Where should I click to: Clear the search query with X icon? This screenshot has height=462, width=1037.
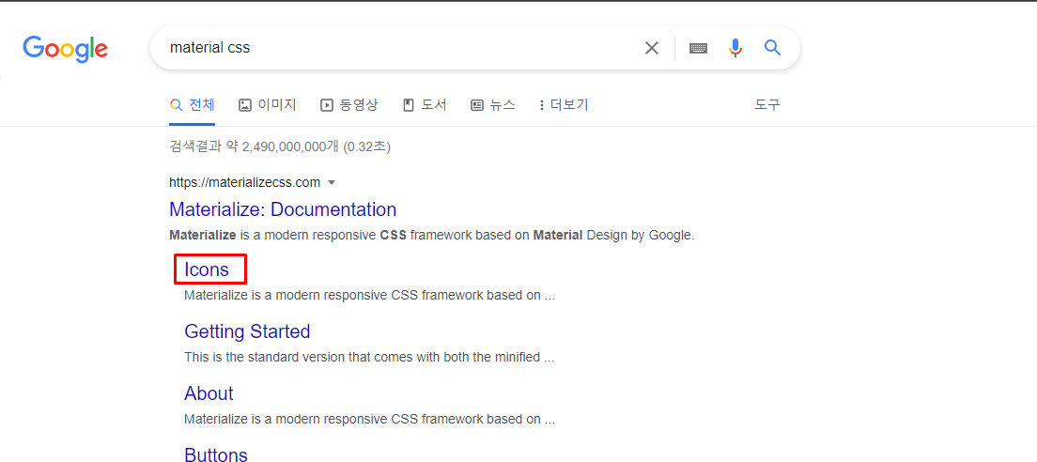[652, 48]
